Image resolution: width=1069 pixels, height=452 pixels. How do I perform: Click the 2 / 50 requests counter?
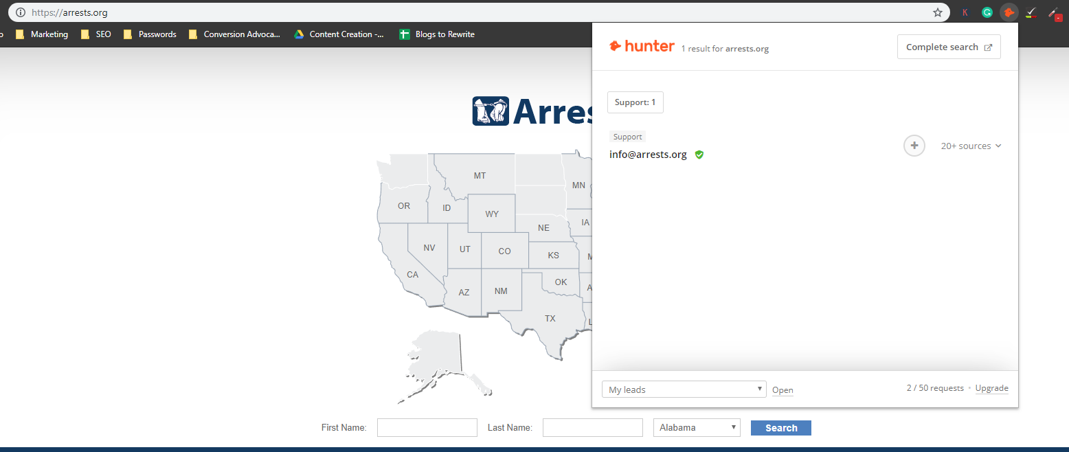pos(935,388)
